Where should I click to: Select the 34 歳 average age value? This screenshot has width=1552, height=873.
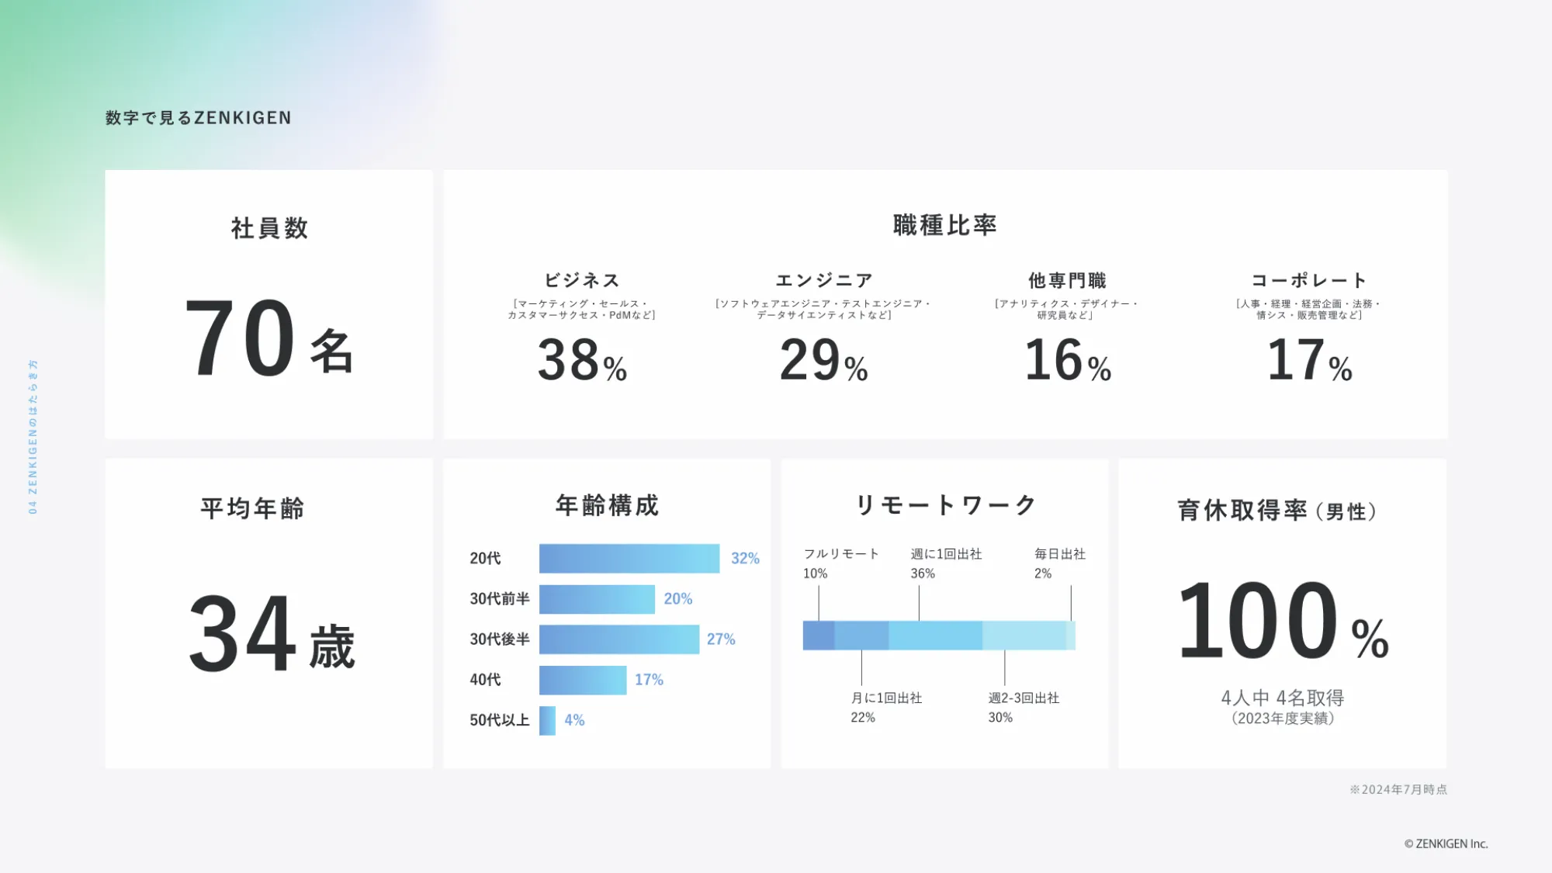(x=272, y=633)
